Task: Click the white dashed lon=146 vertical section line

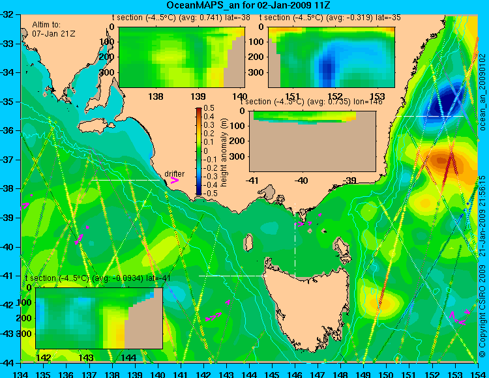Action: pos(295,240)
